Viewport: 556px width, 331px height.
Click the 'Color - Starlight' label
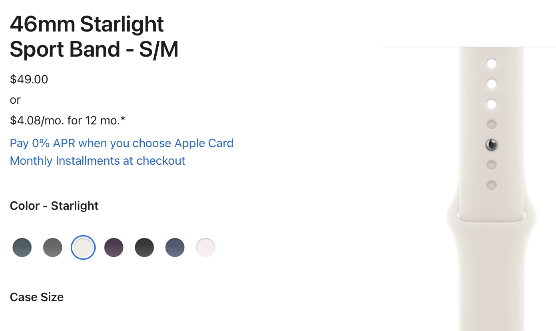54,206
